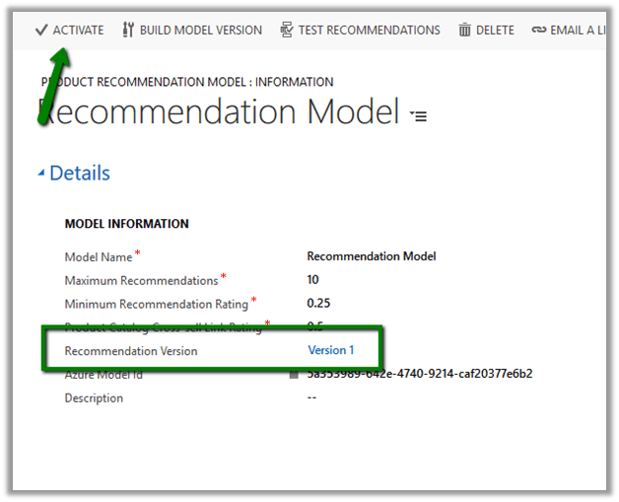
Task: Select TEST RECOMMENDATIONS command text
Action: [x=369, y=30]
